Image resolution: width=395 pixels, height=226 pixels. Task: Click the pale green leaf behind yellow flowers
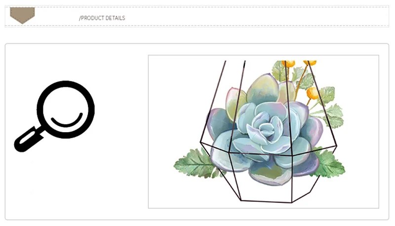(x=278, y=71)
